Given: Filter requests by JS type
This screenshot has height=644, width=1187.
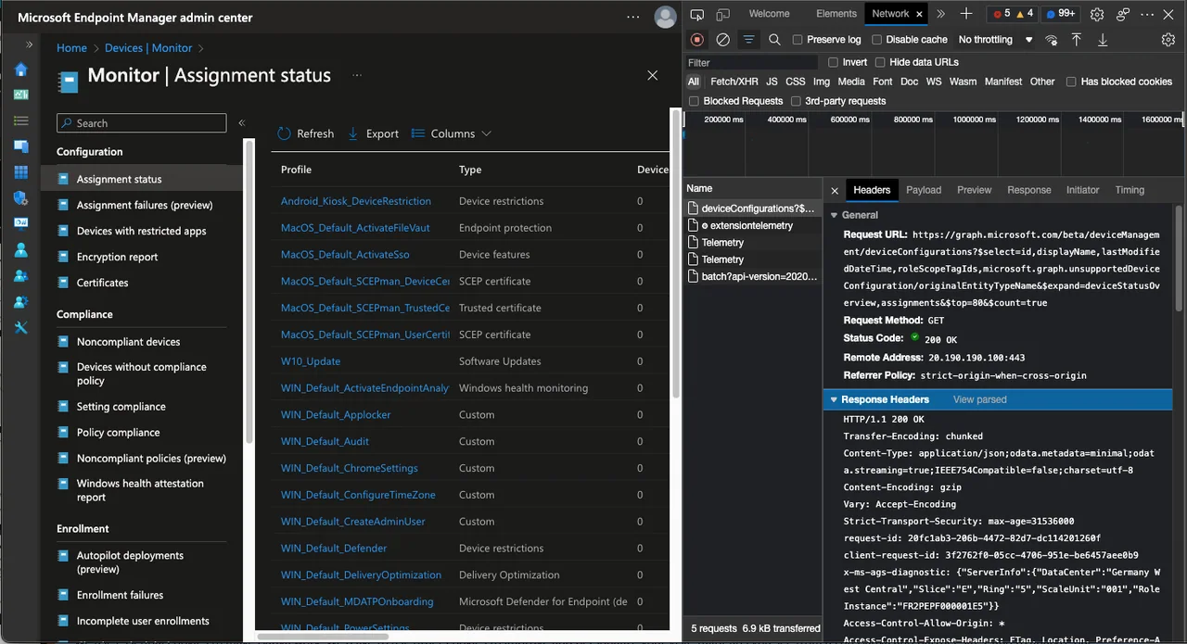Looking at the screenshot, I should pos(772,82).
